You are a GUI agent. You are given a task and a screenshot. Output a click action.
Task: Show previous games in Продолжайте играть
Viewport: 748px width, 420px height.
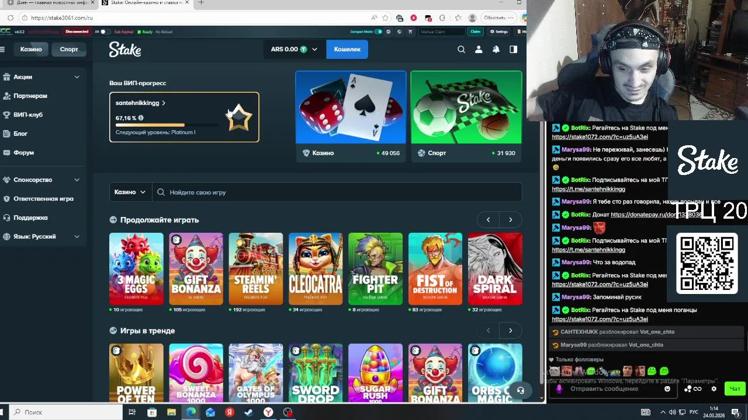489,220
